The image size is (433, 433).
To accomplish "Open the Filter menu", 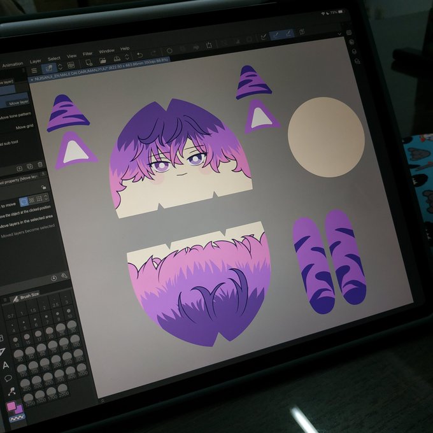I will (87, 54).
